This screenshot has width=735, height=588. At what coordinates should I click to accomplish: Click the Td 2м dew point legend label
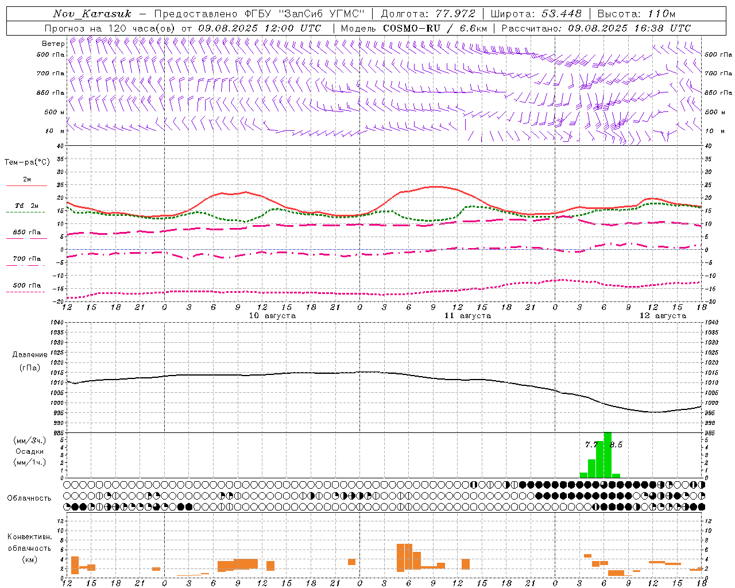pyautogui.click(x=27, y=206)
